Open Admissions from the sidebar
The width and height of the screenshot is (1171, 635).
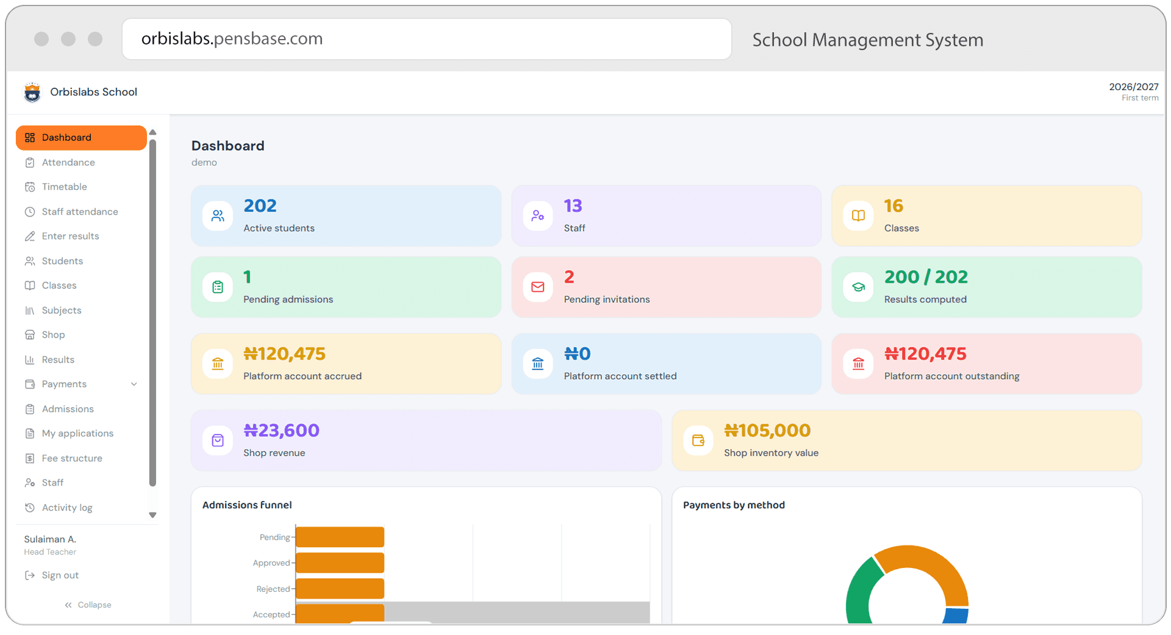[x=81, y=409]
